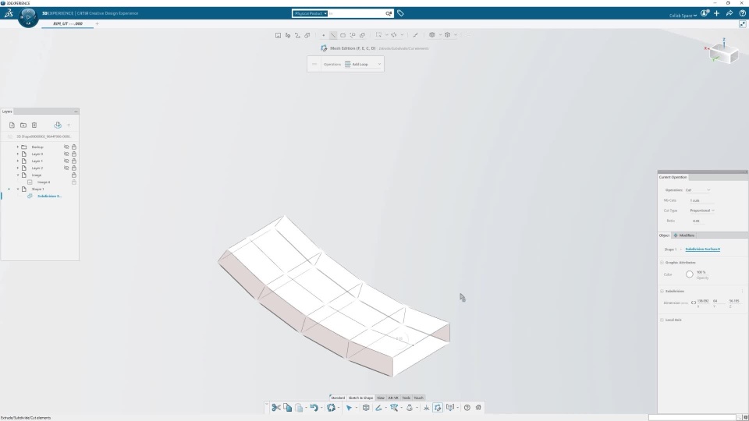Click the plus add icon in the header

pos(716,13)
